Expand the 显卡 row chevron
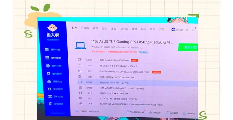 (x=196, y=73)
